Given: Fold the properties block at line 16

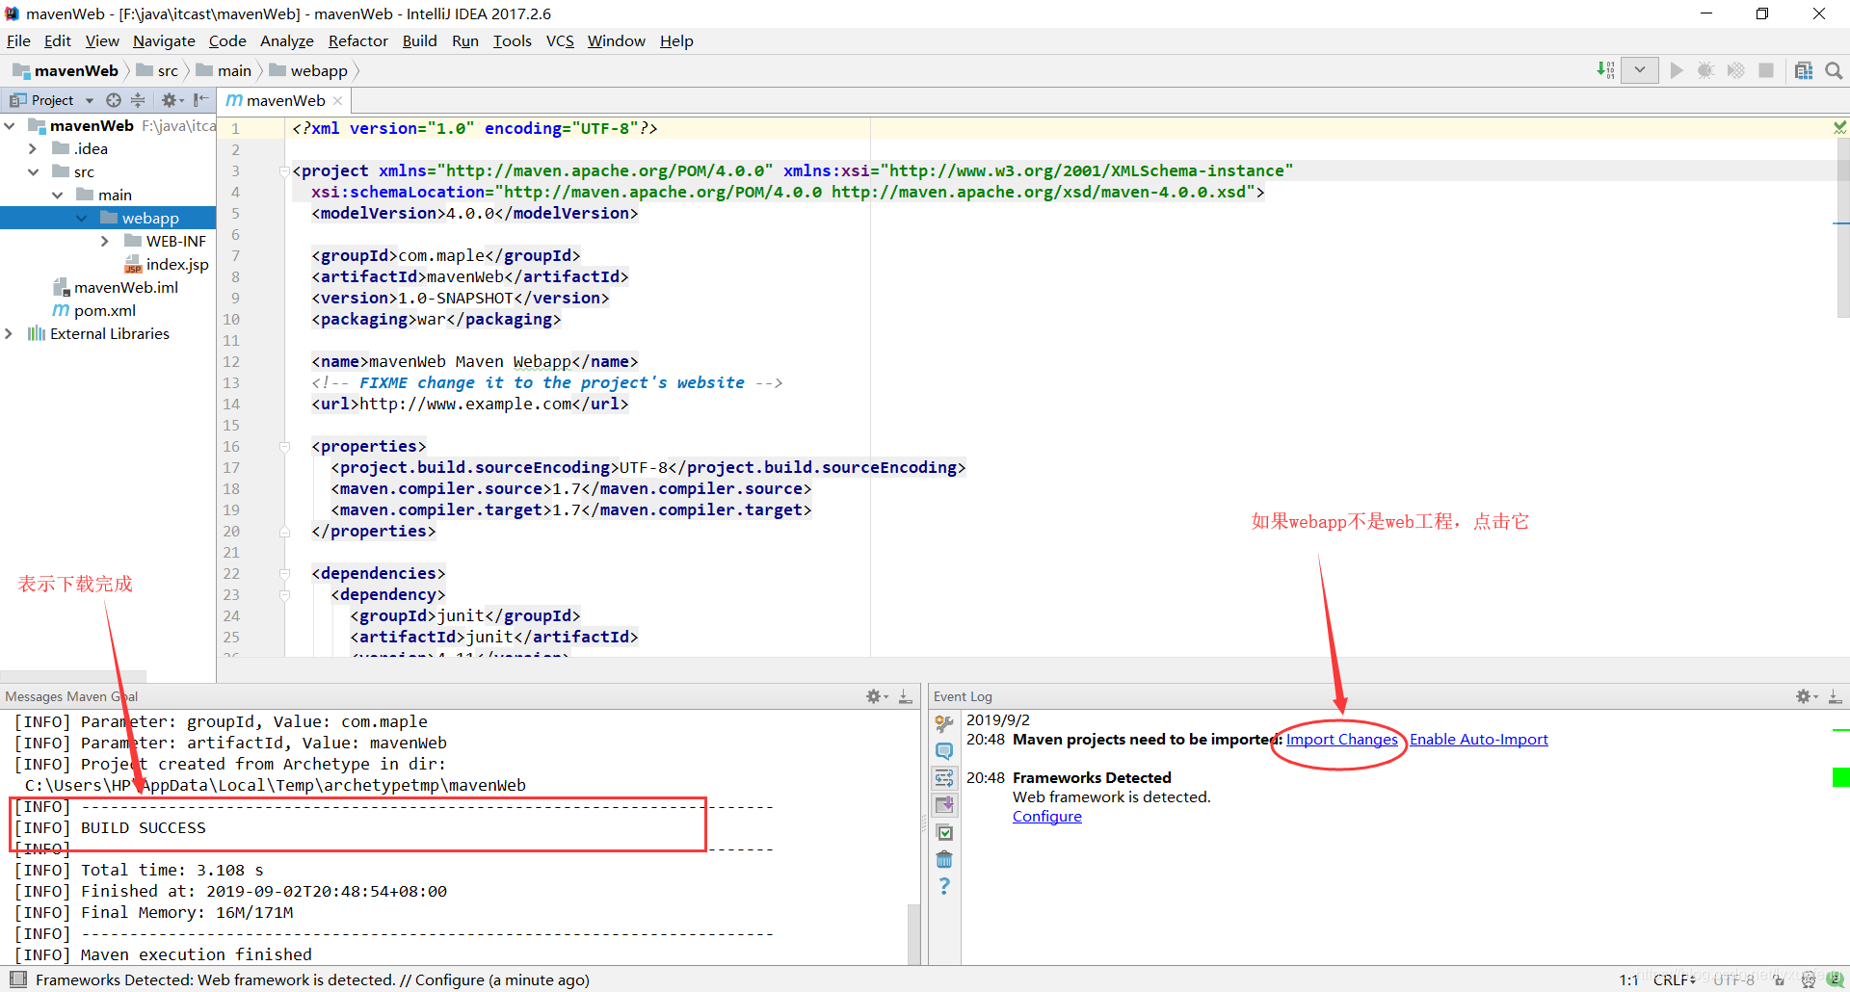Looking at the screenshot, I should click(285, 447).
